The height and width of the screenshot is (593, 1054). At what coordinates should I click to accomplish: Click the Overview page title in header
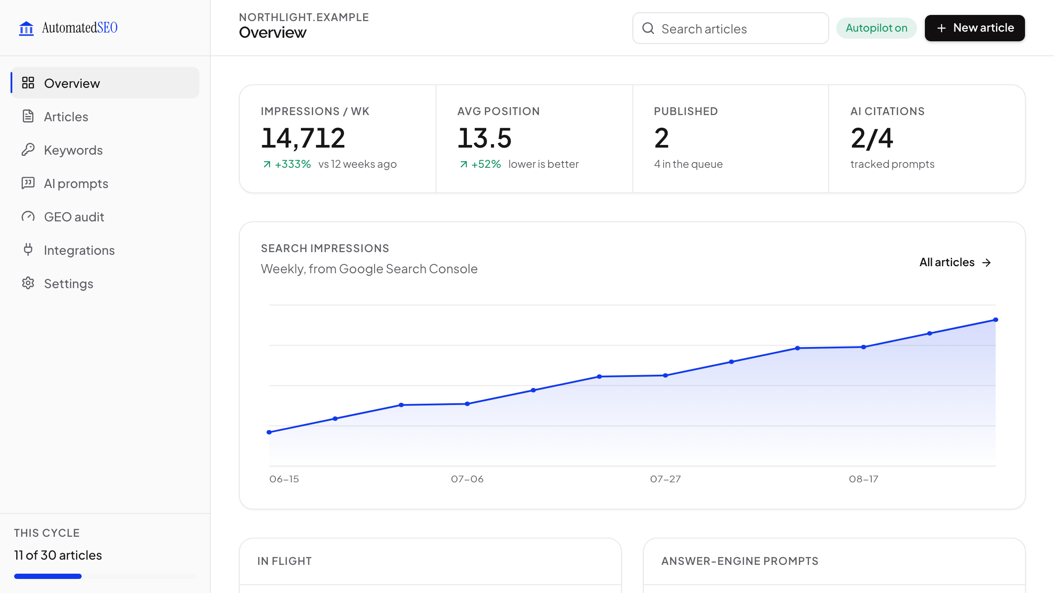coord(273,33)
